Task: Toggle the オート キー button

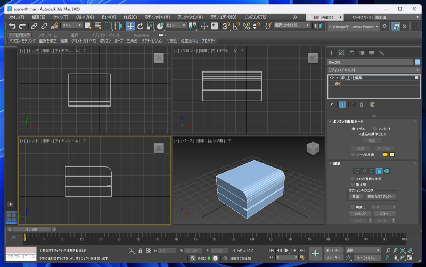Action: pos(333,251)
